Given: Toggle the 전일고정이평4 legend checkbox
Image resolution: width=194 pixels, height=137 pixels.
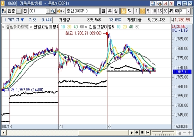Looking at the screenshot, I should [31, 27].
